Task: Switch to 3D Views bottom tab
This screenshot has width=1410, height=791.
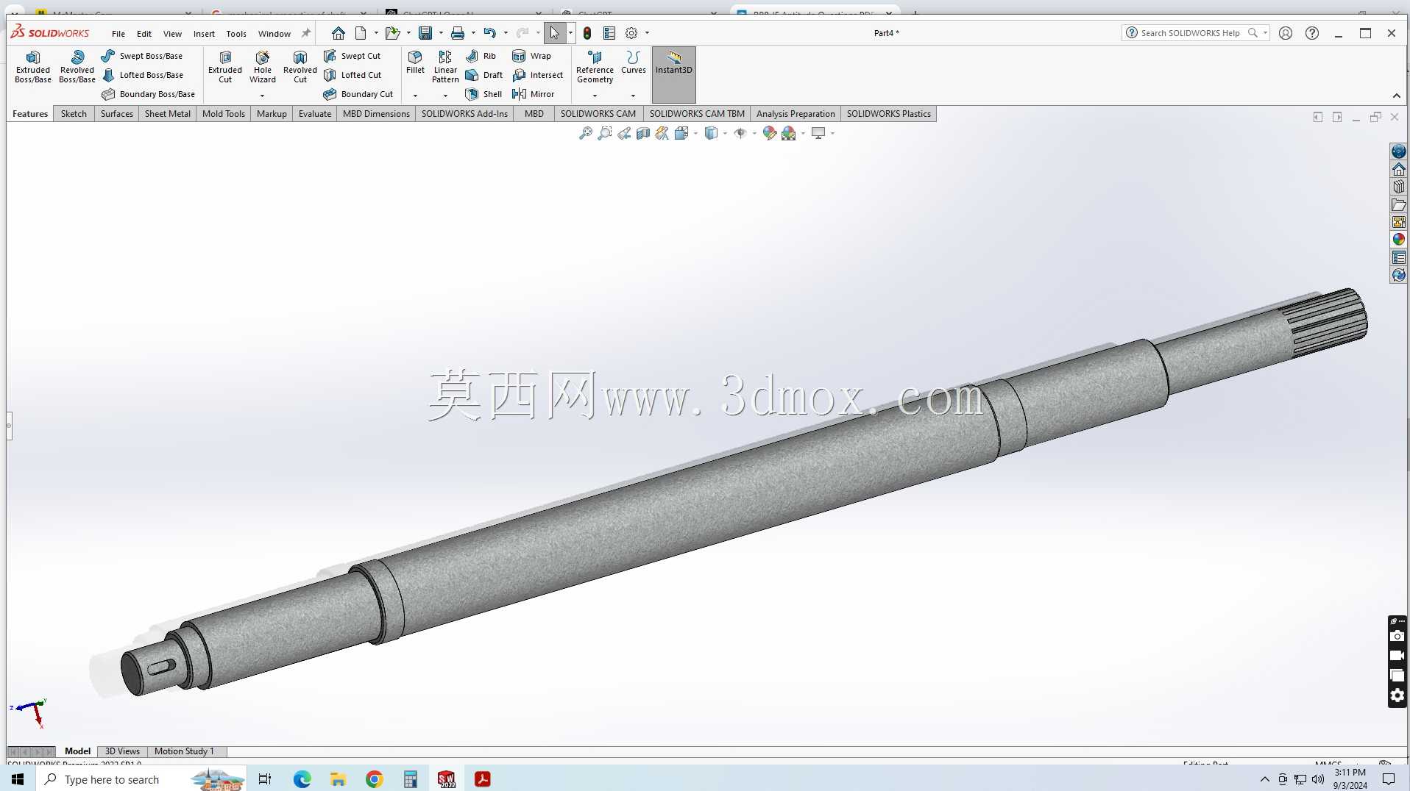Action: (122, 751)
